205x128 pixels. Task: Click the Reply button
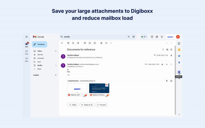[x=73, y=105]
